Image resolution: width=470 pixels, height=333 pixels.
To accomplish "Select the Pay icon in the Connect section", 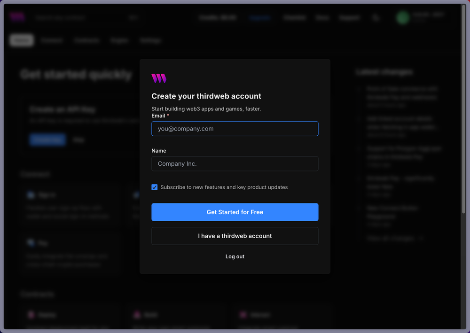I will click(x=30, y=243).
